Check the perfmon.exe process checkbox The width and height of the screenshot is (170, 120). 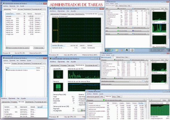coord(87,109)
